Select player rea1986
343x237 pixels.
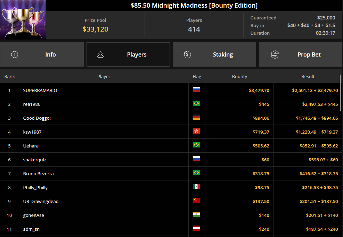tap(32, 104)
